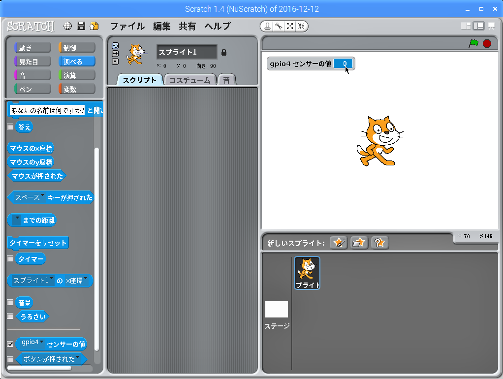Enable the 答え reporter checkbox
Image resolution: width=503 pixels, height=379 pixels.
pos(10,126)
